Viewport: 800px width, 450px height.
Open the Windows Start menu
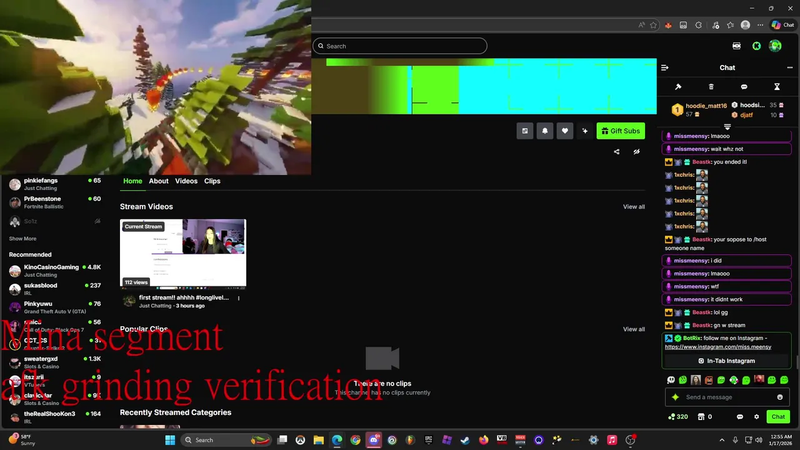(x=170, y=440)
